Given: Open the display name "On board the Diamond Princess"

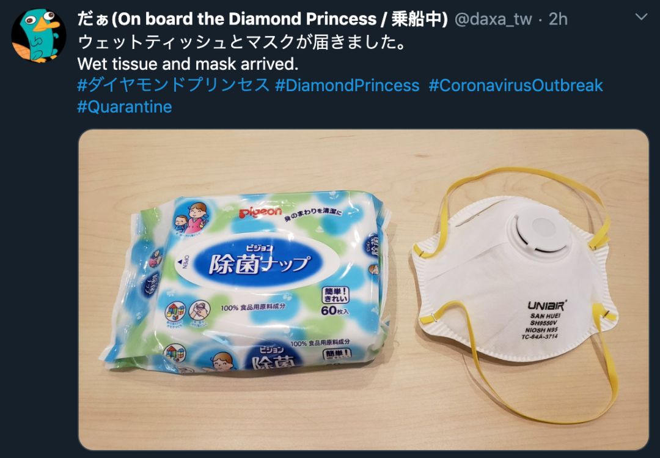Looking at the screenshot, I should tap(263, 20).
